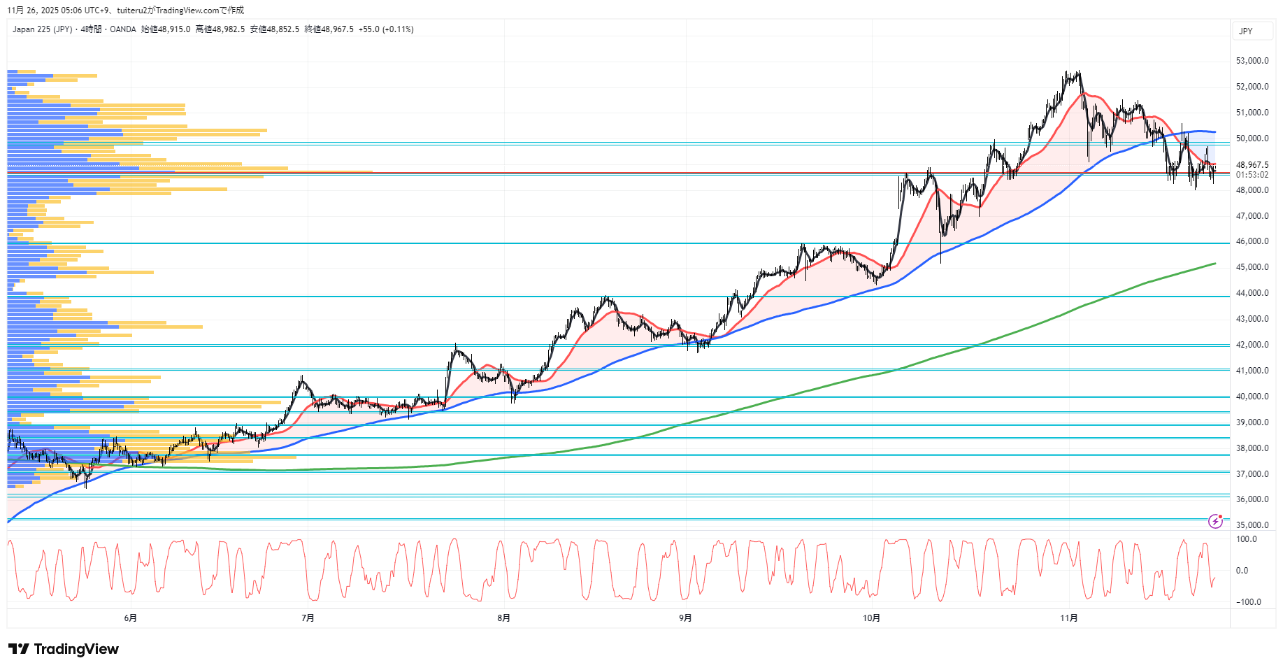Click the 11月 label on time axis
The height and width of the screenshot is (670, 1283).
tap(1068, 618)
